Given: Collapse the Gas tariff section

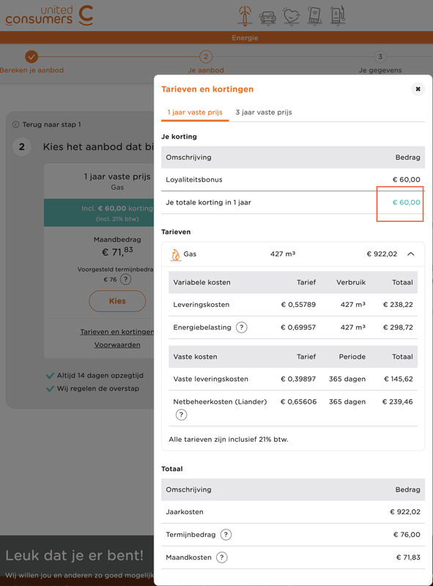Looking at the screenshot, I should (410, 254).
